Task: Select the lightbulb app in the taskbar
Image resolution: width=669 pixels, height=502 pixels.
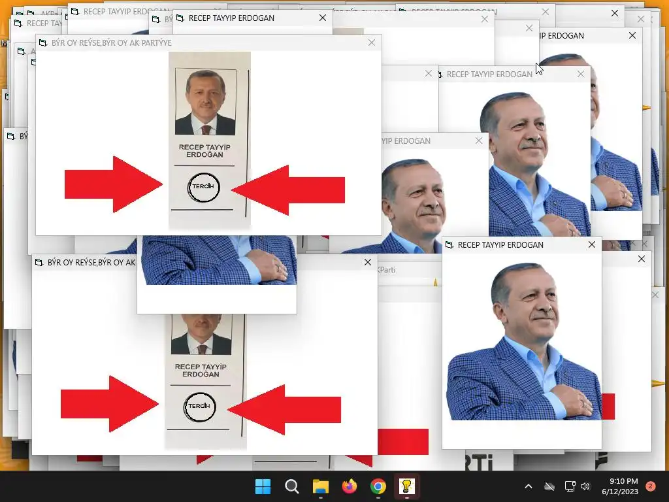Action: click(x=406, y=486)
